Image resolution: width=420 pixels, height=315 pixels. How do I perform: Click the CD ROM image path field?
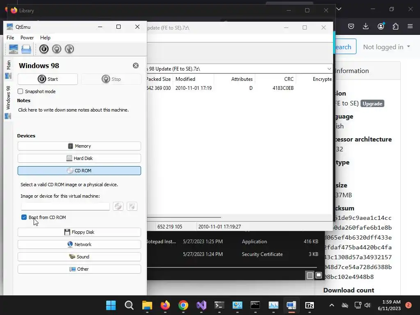click(x=65, y=206)
